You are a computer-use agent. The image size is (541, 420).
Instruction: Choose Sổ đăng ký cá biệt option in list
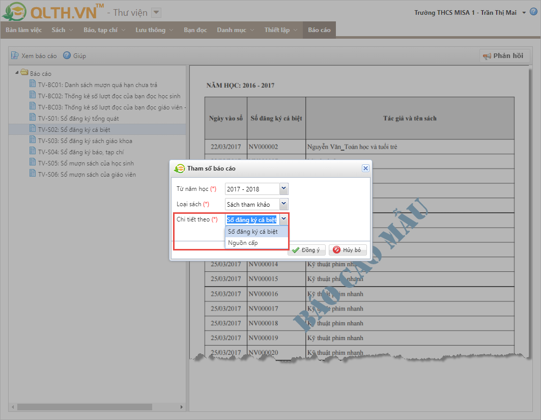pyautogui.click(x=257, y=232)
